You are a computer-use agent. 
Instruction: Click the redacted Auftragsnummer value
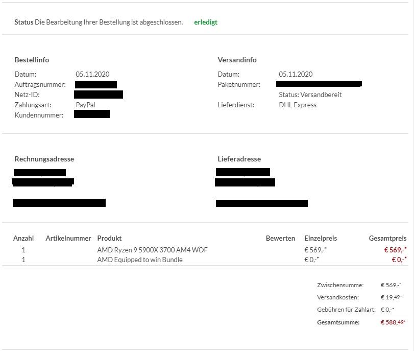pyautogui.click(x=96, y=85)
